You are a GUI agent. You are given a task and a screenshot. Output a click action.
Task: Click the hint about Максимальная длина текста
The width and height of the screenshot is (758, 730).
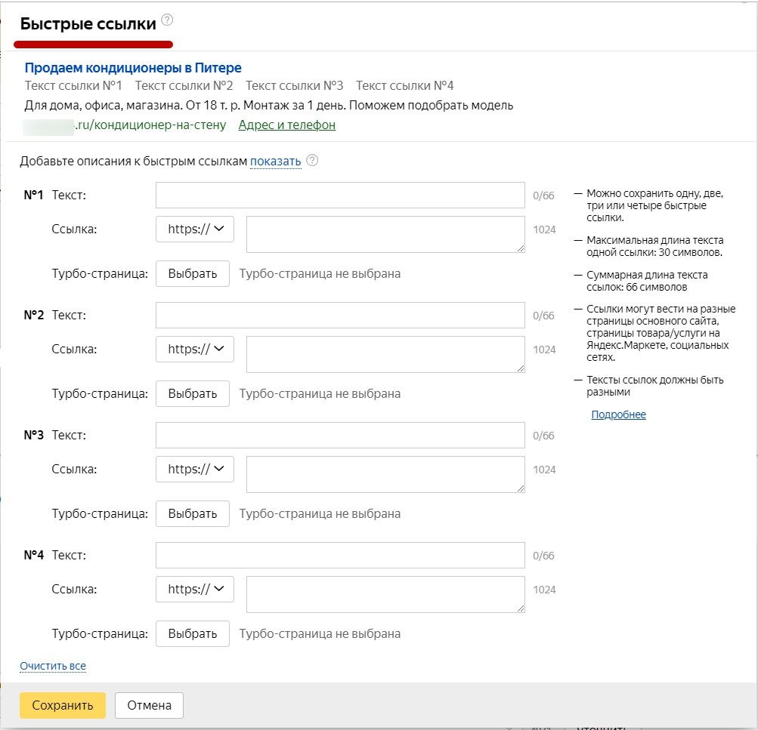(x=655, y=246)
